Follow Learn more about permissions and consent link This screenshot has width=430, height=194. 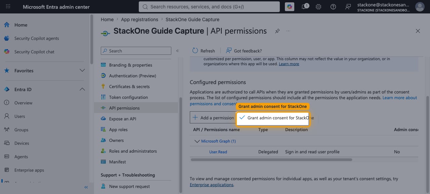coord(400,98)
